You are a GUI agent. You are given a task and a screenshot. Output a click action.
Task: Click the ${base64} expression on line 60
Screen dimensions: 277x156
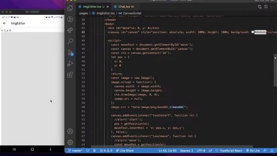coord(177,107)
